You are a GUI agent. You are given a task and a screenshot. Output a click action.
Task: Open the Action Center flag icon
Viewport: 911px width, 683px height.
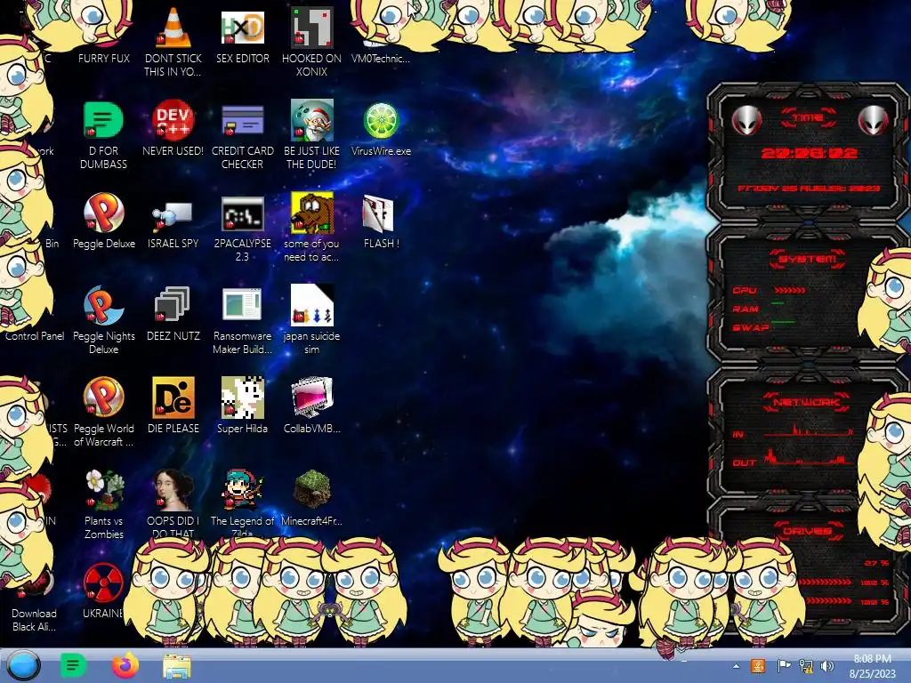[x=784, y=666]
